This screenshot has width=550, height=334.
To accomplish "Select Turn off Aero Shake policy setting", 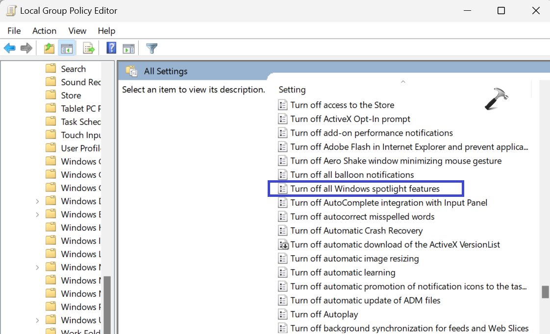I will (396, 161).
